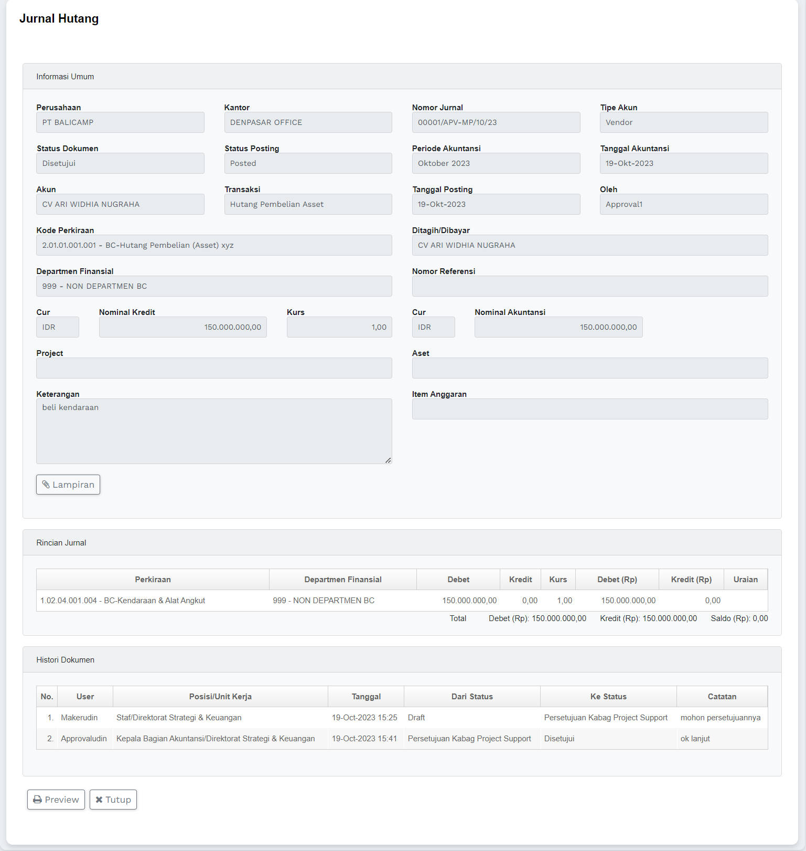Click the Nomor Jurnal field
Viewport: 806px width, 851px height.
pyautogui.click(x=496, y=122)
